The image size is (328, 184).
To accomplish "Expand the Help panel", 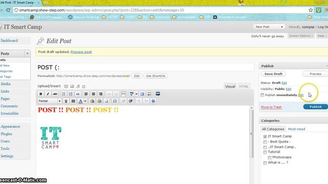I will (x=322, y=36).
